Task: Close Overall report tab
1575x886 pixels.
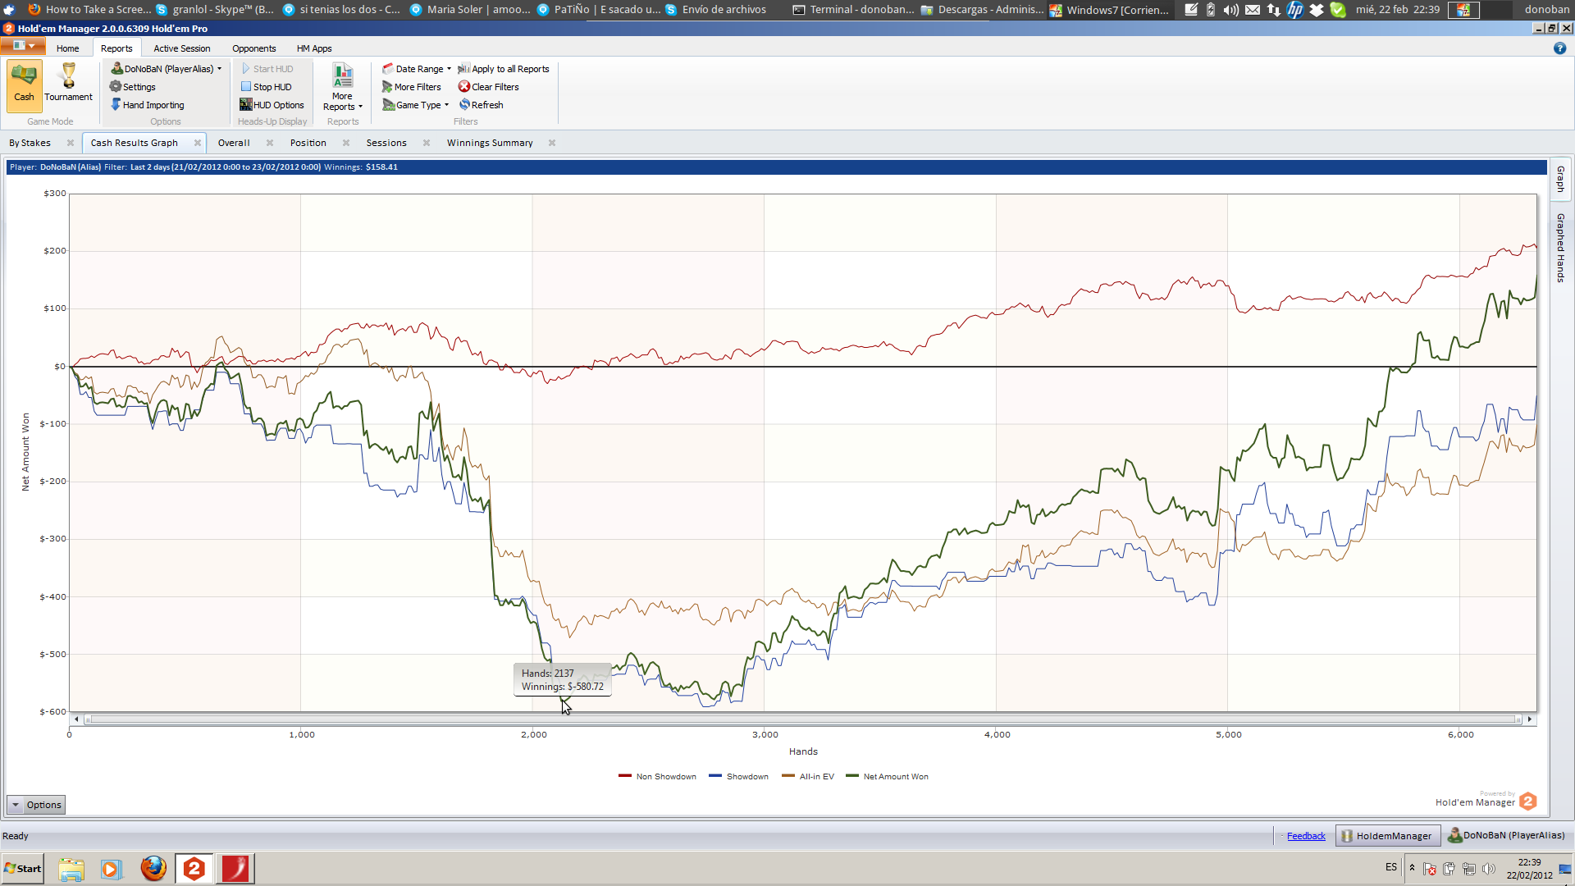Action: (270, 143)
